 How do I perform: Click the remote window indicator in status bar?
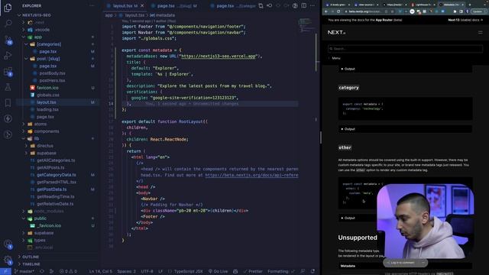click(5, 272)
